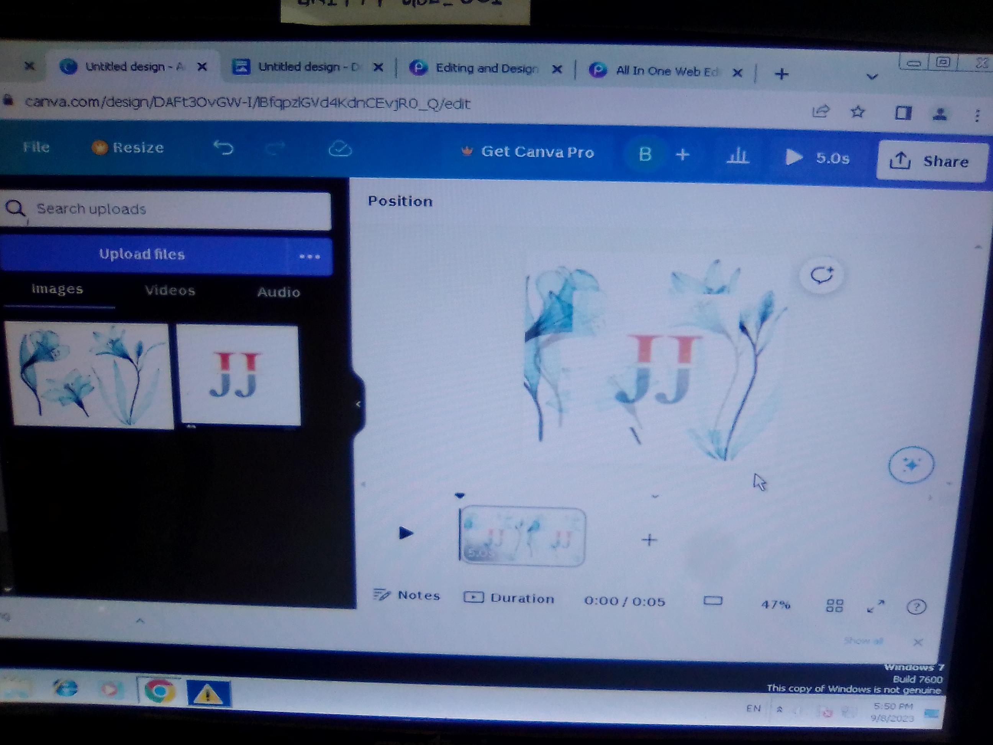Click the undo arrow icon
993x745 pixels.
point(224,148)
